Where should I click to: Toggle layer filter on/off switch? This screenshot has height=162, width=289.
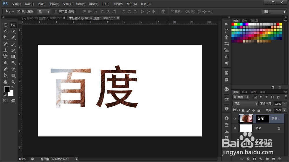coord(286,97)
